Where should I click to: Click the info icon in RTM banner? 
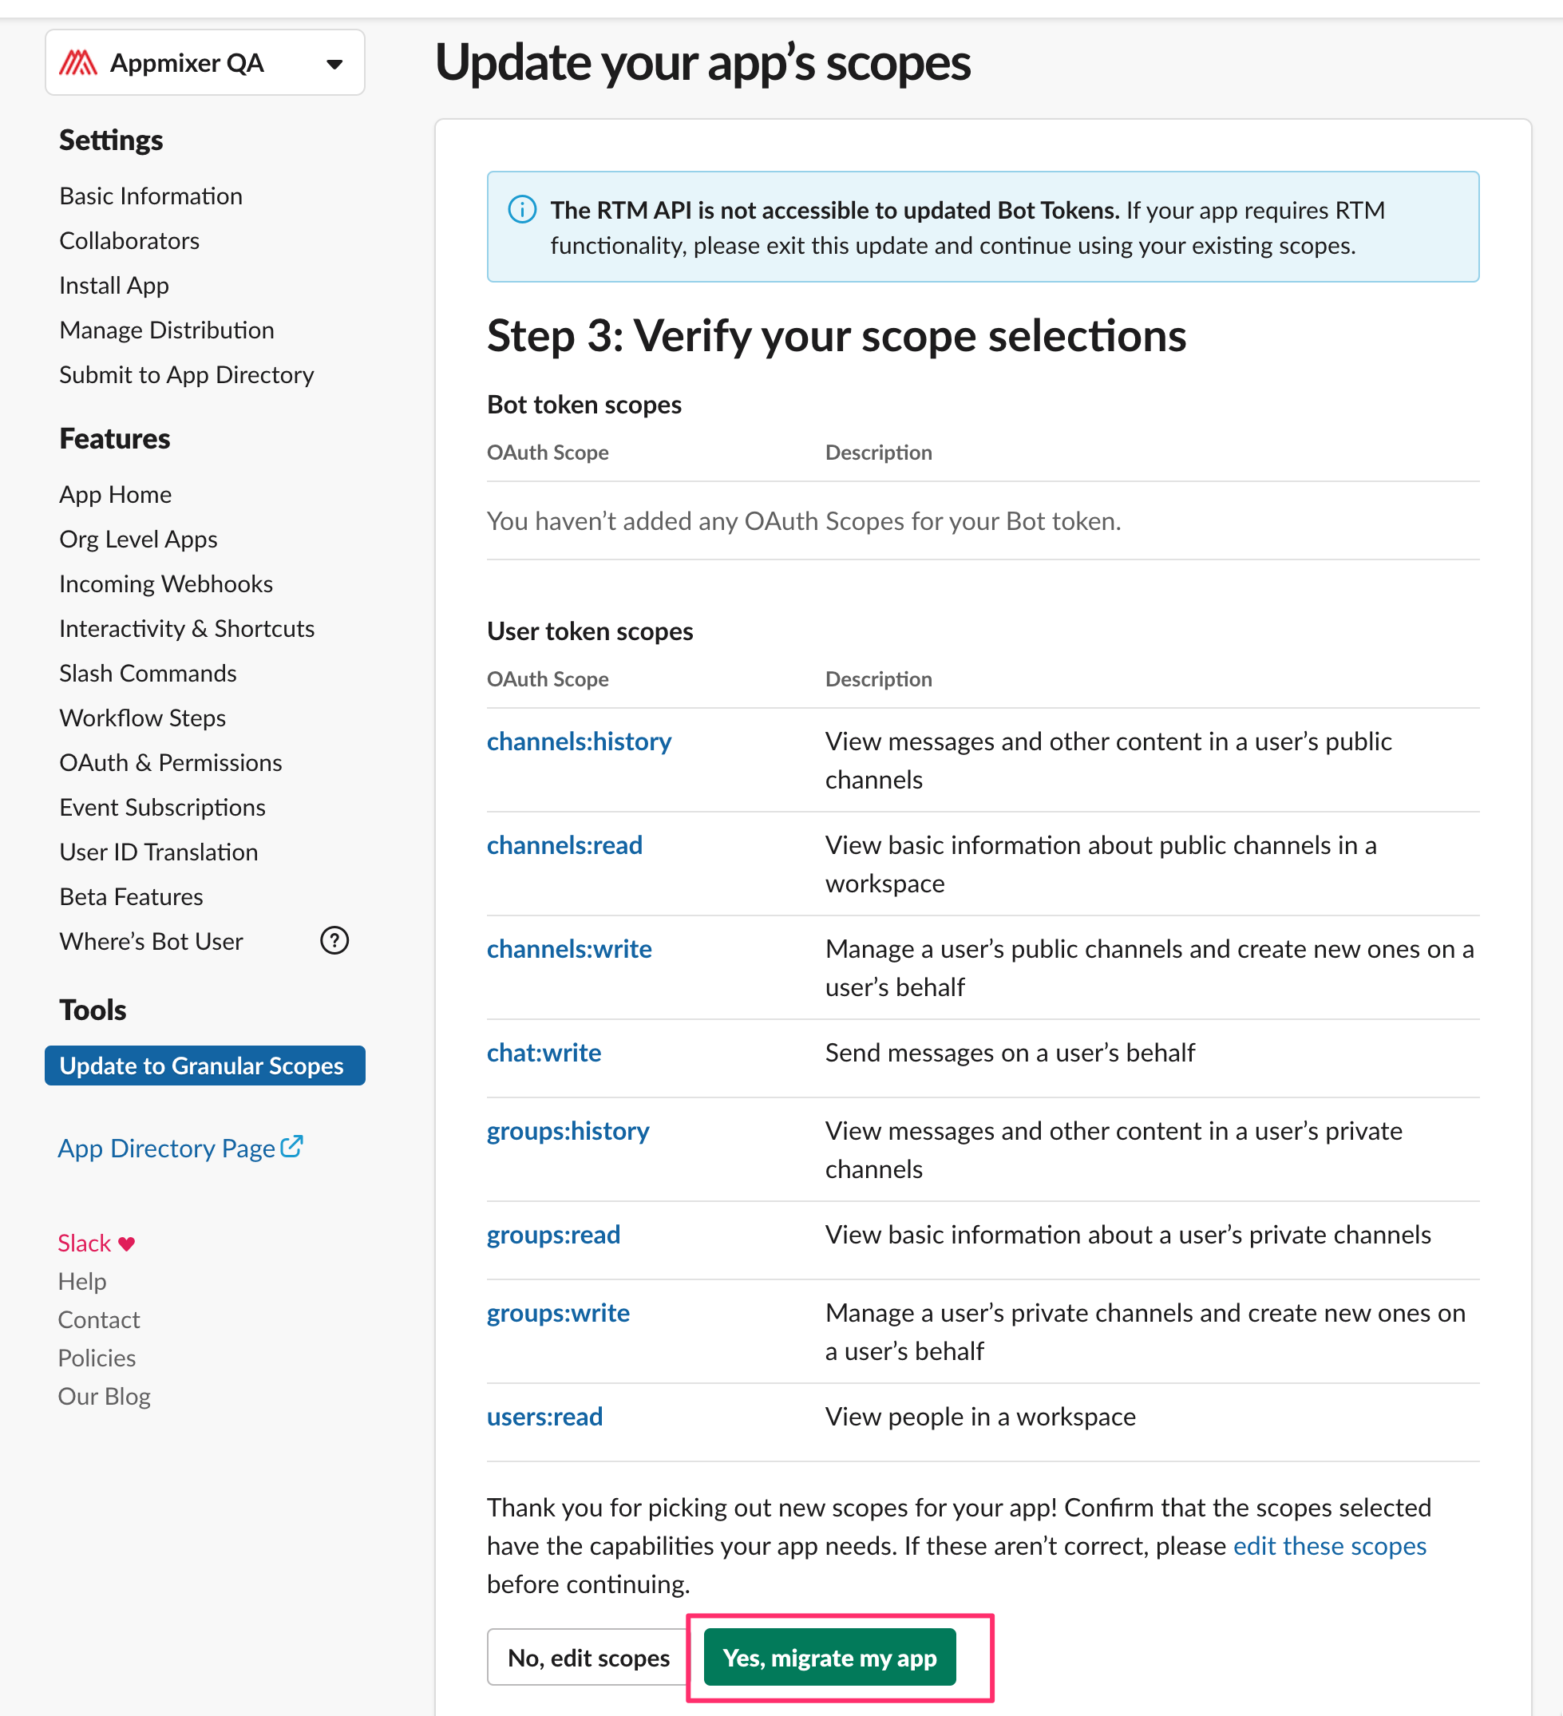(x=522, y=209)
